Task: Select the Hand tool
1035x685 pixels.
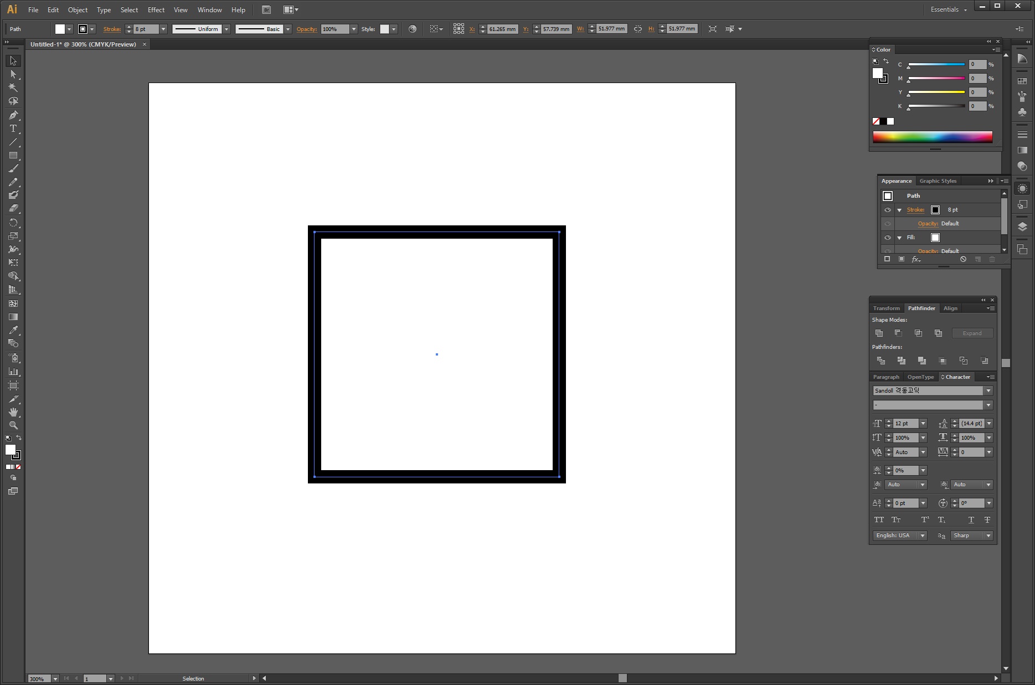Action: click(13, 412)
